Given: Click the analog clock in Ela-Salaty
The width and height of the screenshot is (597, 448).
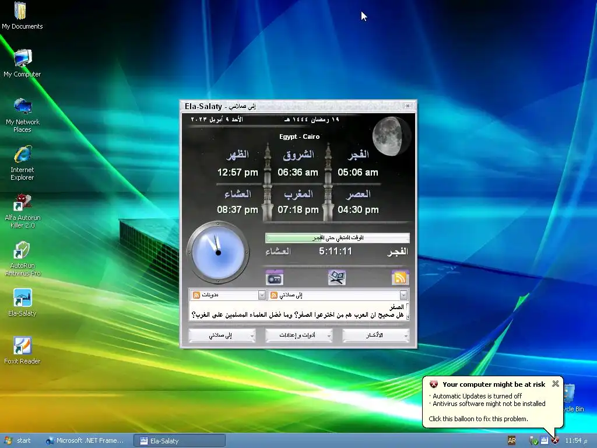Looking at the screenshot, I should (218, 252).
